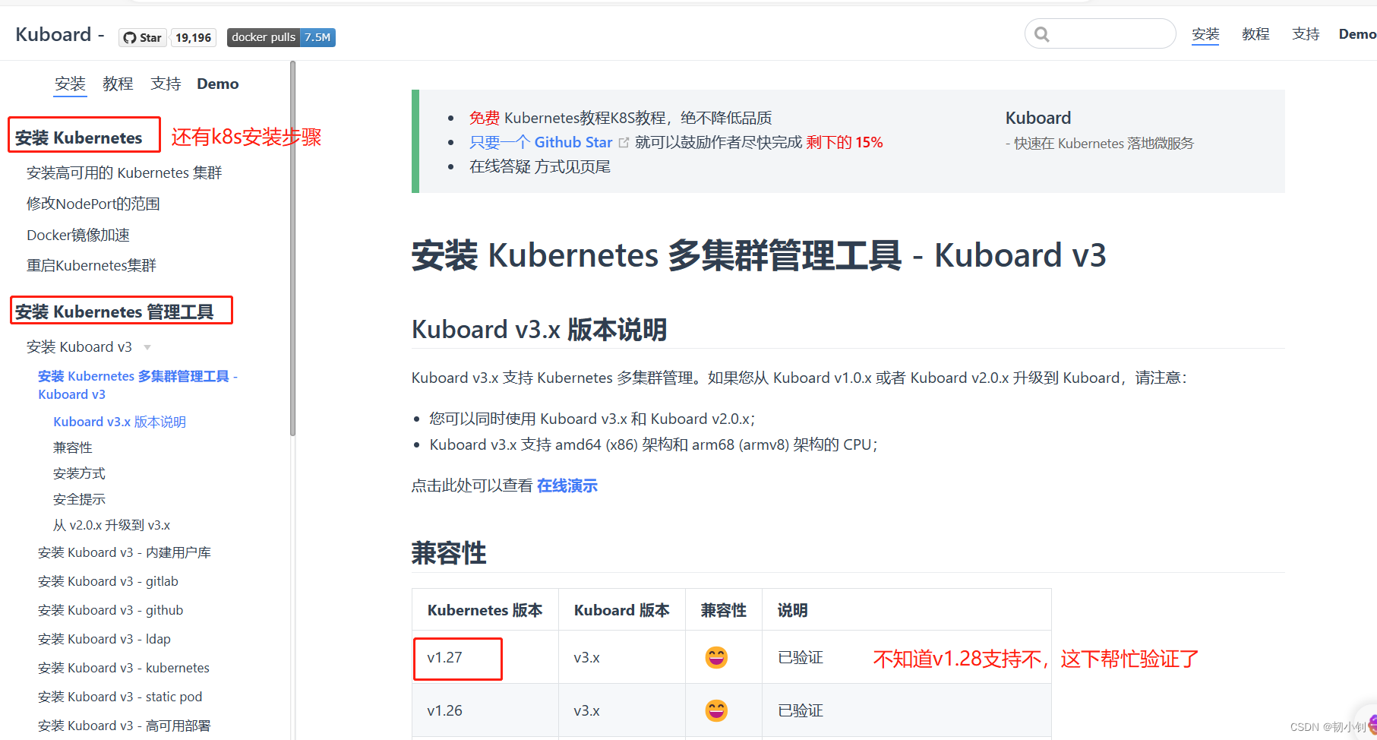
Task: Click Kuboard banner title on right
Action: point(1038,118)
